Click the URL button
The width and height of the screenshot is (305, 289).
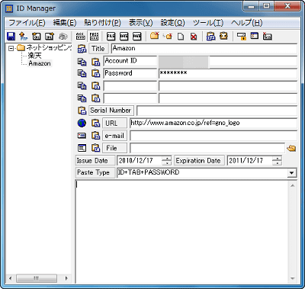(x=114, y=124)
